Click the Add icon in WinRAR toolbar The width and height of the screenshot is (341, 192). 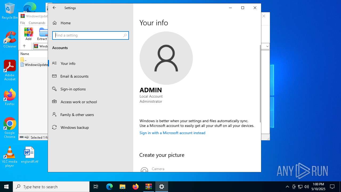coord(29,34)
